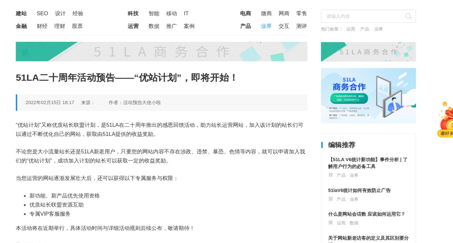Open the 数据 subcategory in navigation
The width and height of the screenshot is (453, 243).
(154, 26)
